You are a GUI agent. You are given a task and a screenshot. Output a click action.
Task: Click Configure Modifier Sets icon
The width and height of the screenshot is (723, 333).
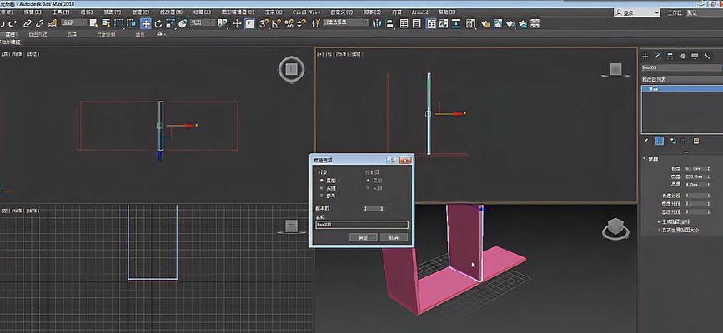tap(697, 141)
